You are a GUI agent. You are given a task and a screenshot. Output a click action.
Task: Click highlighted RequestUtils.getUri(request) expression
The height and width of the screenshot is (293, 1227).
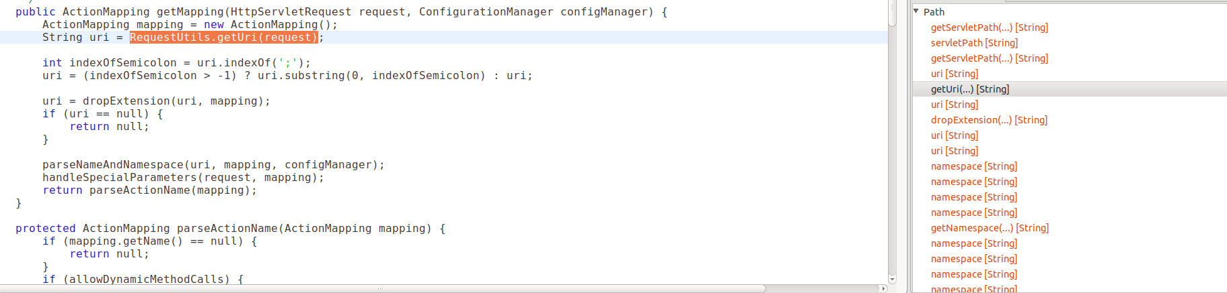(x=223, y=38)
